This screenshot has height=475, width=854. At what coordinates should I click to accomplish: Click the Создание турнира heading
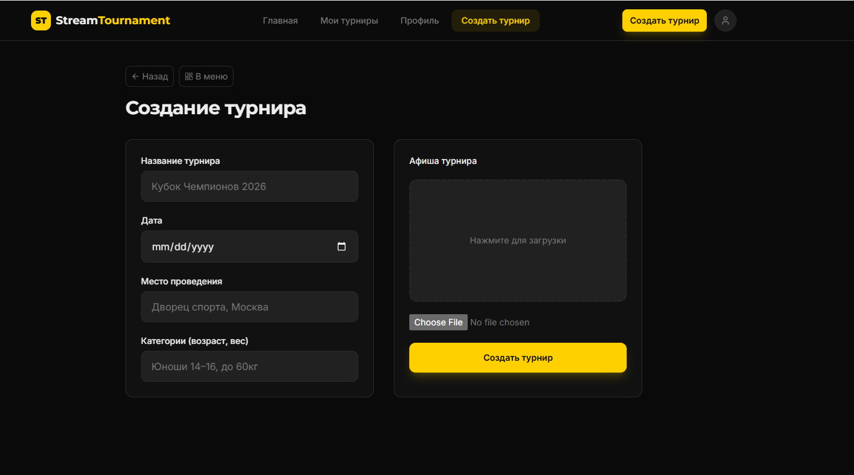tap(216, 108)
